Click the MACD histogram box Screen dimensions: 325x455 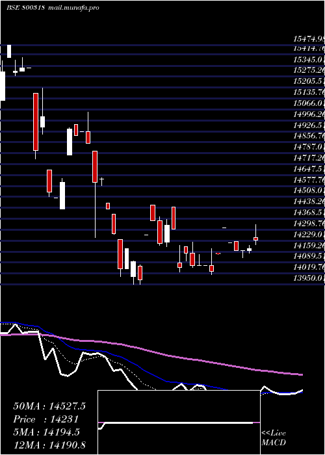coord(179,422)
